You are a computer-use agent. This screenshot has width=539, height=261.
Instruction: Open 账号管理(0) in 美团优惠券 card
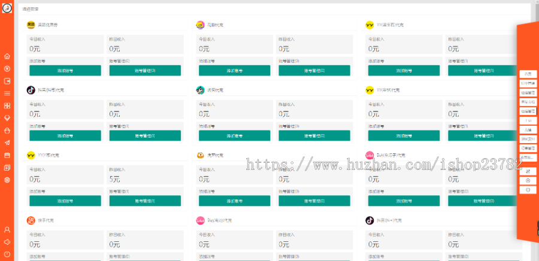point(145,71)
